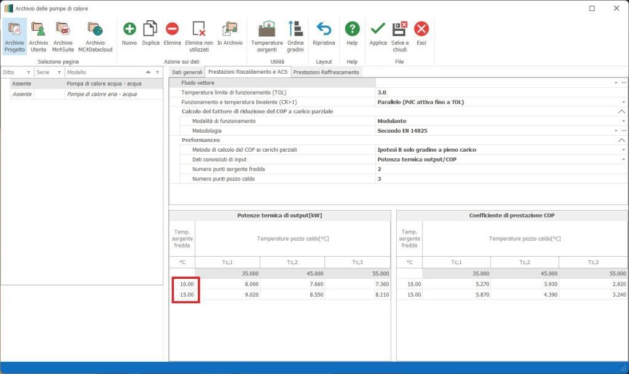The width and height of the screenshot is (629, 374).
Task: Switch to the Dati generali tab
Action: (187, 72)
